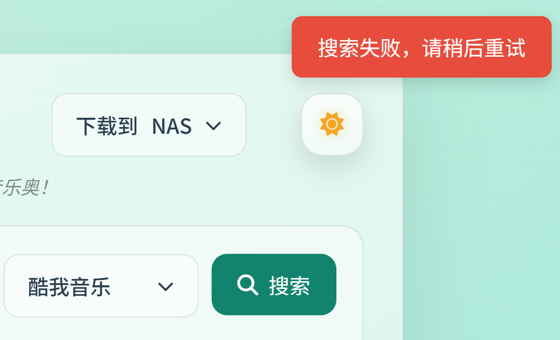Image resolution: width=560 pixels, height=340 pixels.
Task: Click the sun theme icon
Action: 332,124
